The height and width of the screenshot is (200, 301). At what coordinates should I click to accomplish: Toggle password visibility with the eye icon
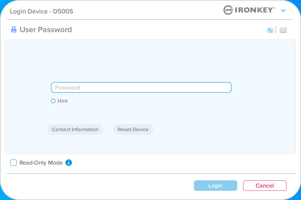pos(270,30)
